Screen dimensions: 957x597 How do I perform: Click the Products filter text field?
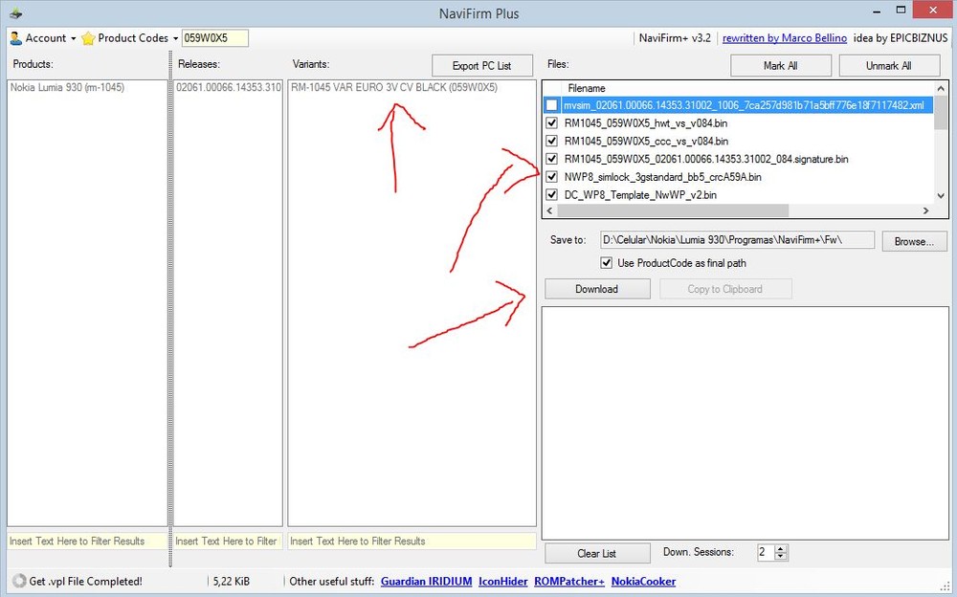86,541
